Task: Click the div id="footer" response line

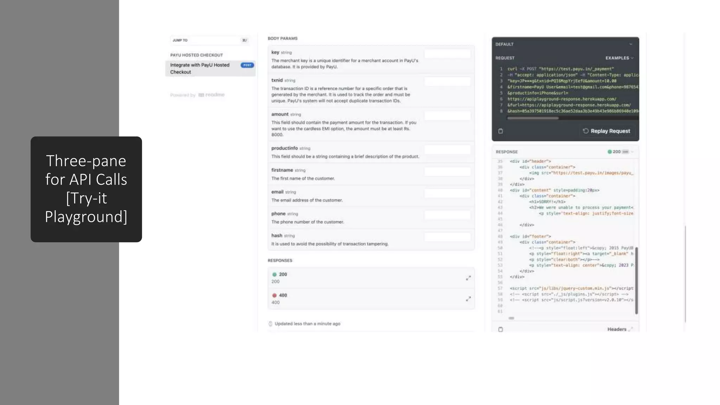Action: point(531,237)
